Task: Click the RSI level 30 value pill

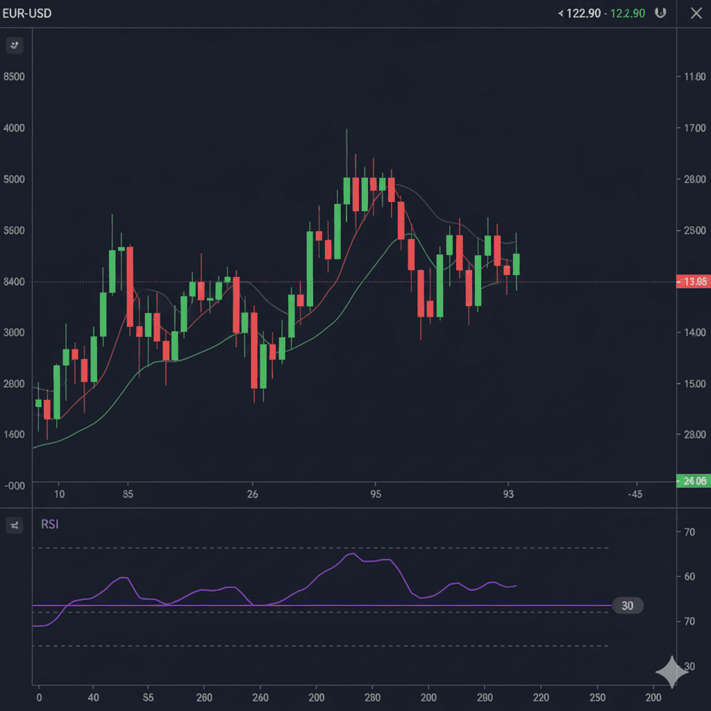Action: coord(627,605)
